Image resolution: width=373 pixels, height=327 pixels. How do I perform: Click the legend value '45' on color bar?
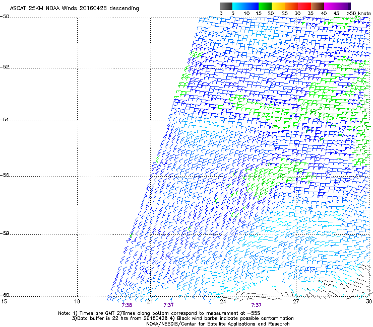pos(336,14)
